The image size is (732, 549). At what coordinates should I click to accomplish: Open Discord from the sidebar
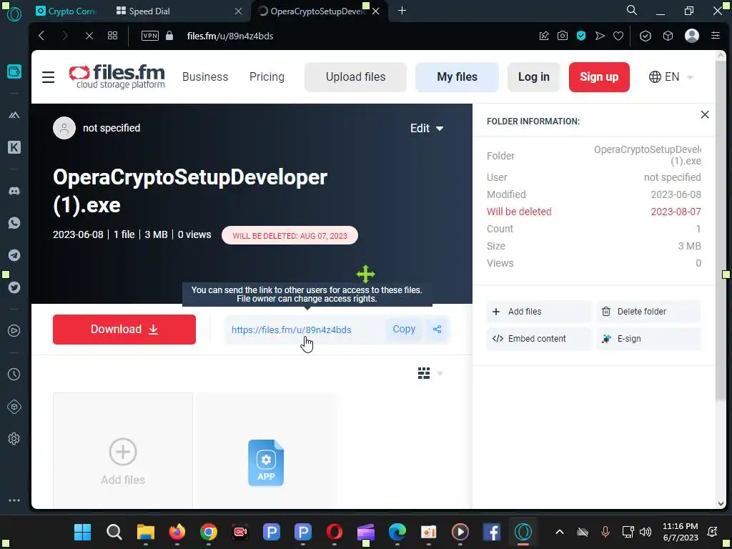click(14, 191)
